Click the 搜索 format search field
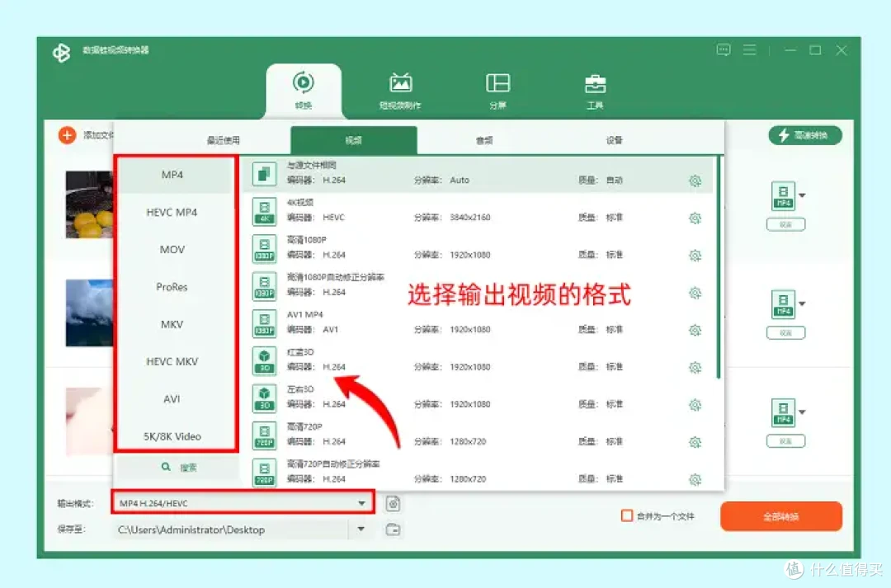Screen dimensions: 891x588 pos(177,468)
